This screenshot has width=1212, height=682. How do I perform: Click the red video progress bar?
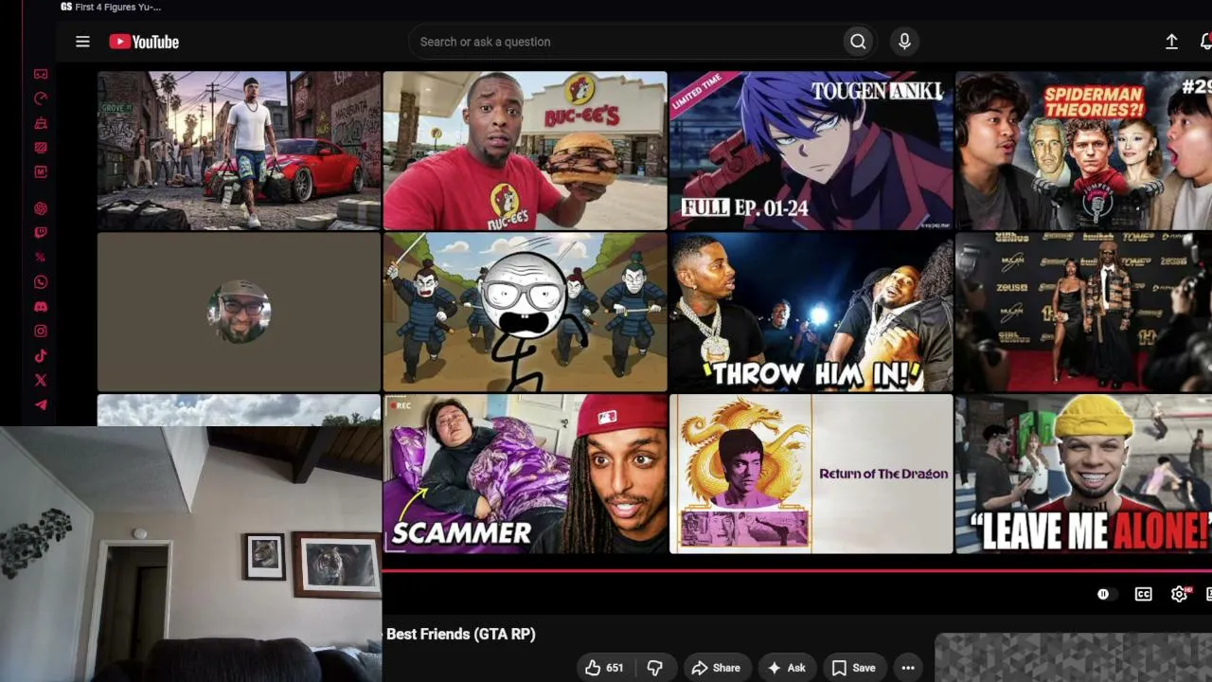(x=797, y=571)
